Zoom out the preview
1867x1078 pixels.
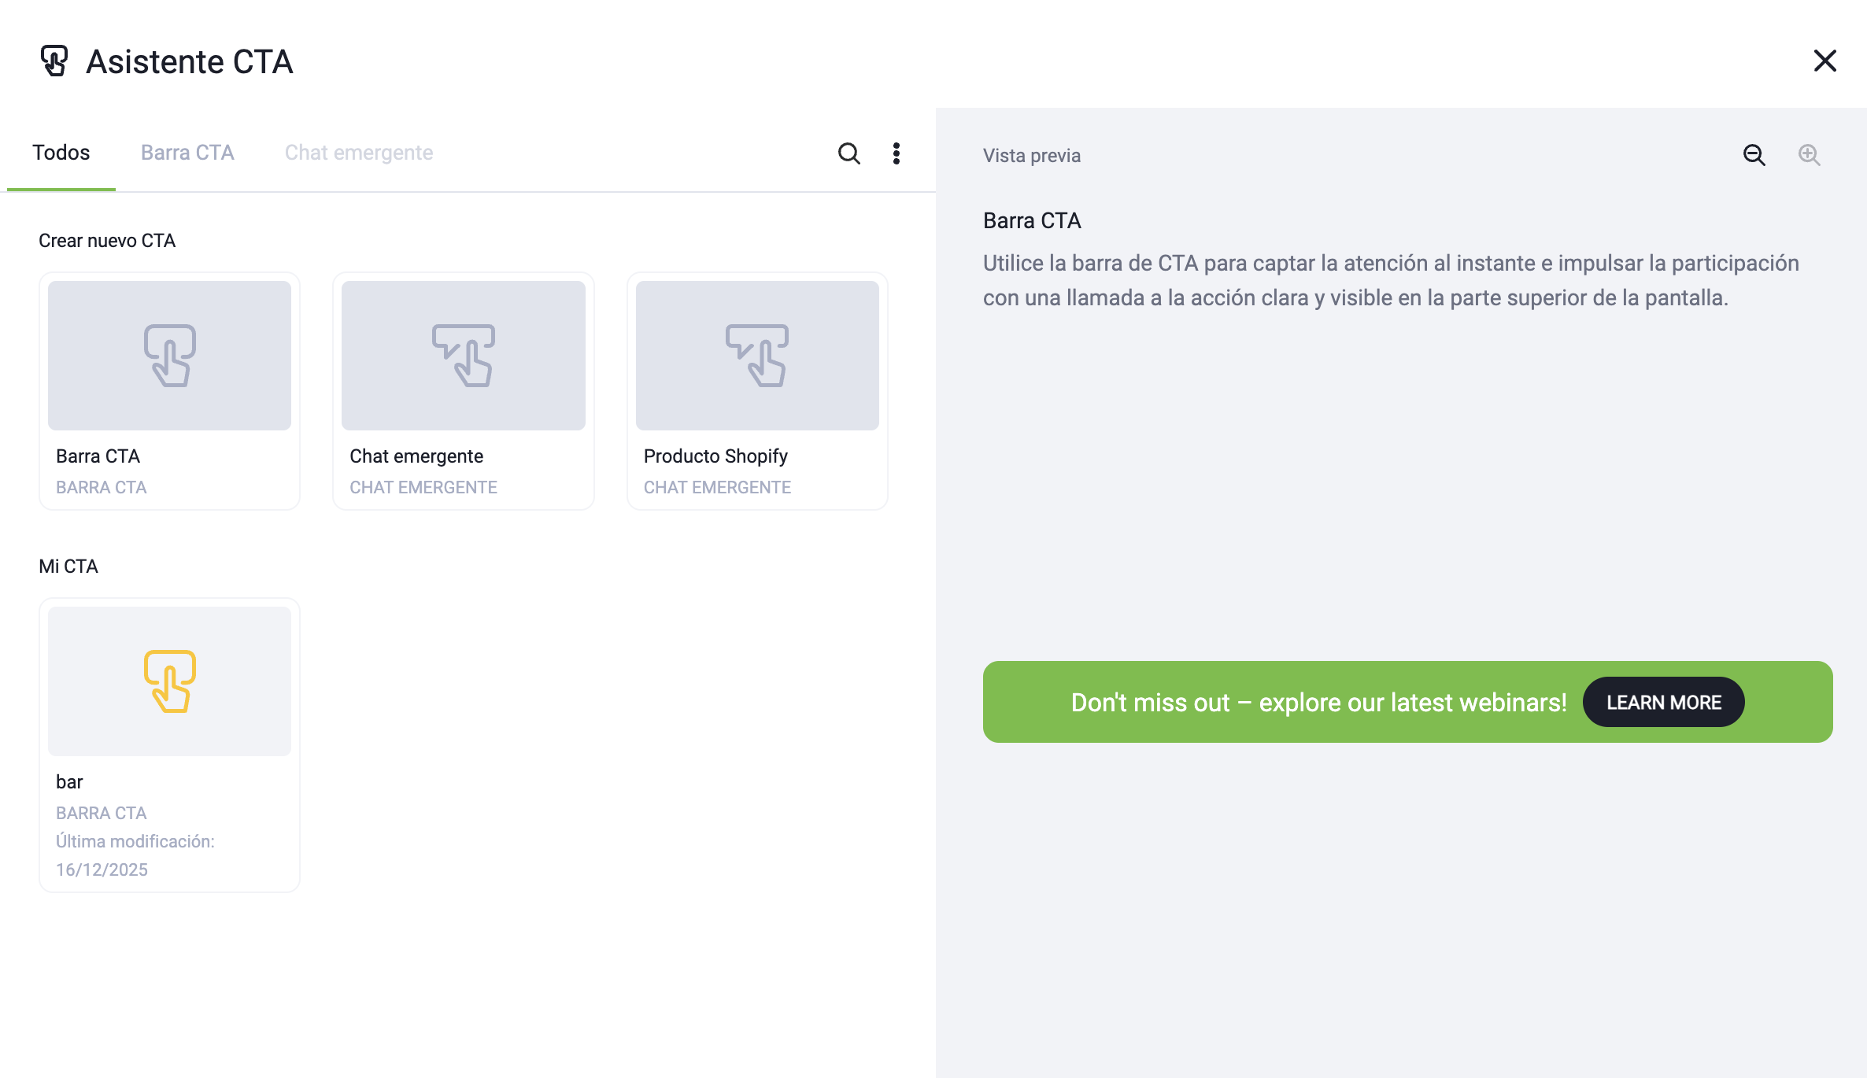coord(1754,155)
